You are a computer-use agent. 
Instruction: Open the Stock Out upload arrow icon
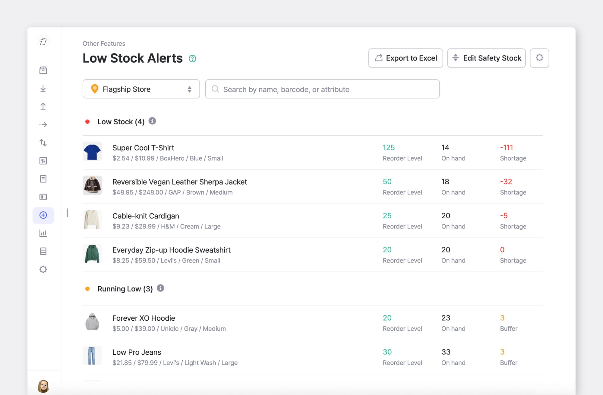[43, 106]
